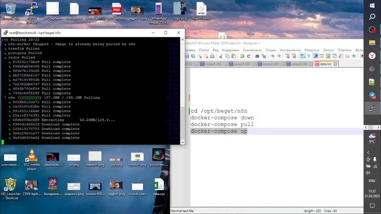Screen dimensions: 381x214
Task: Click Paste icon in Notepad++ toolbar
Action: coord(234,56)
